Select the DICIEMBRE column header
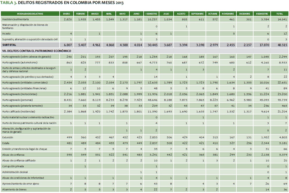289x193 pixels. (x=245, y=14)
